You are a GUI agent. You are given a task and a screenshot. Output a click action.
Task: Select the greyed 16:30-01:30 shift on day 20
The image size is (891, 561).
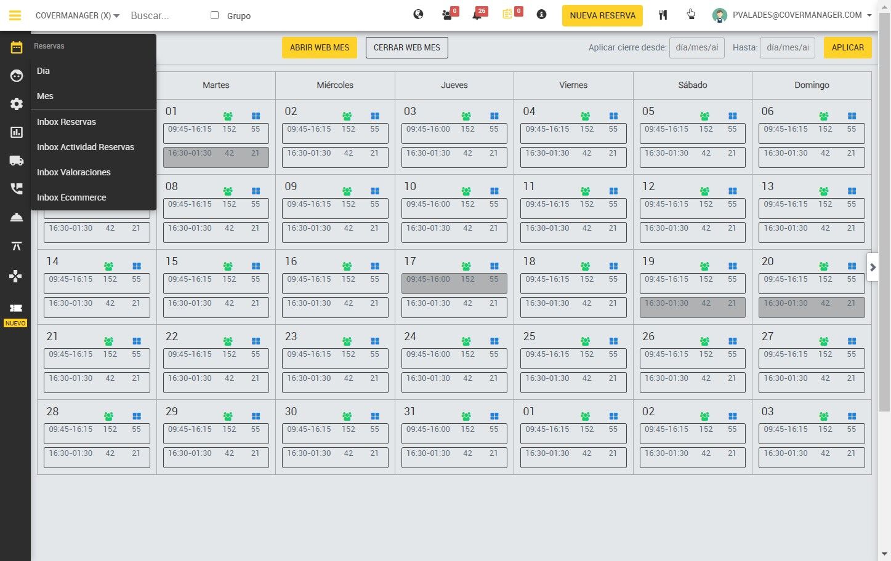pos(812,308)
